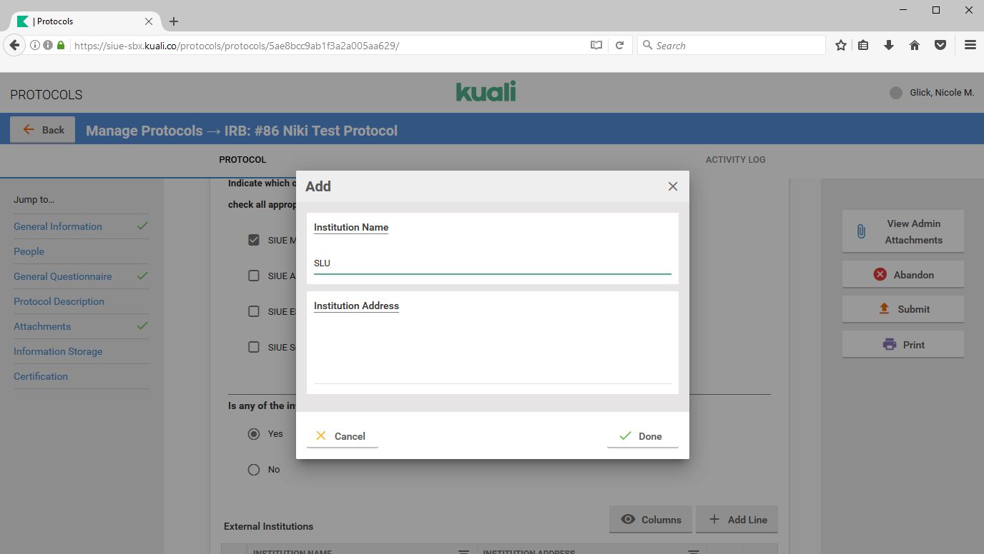
Task: Switch to the Protocol tab
Action: point(242,160)
